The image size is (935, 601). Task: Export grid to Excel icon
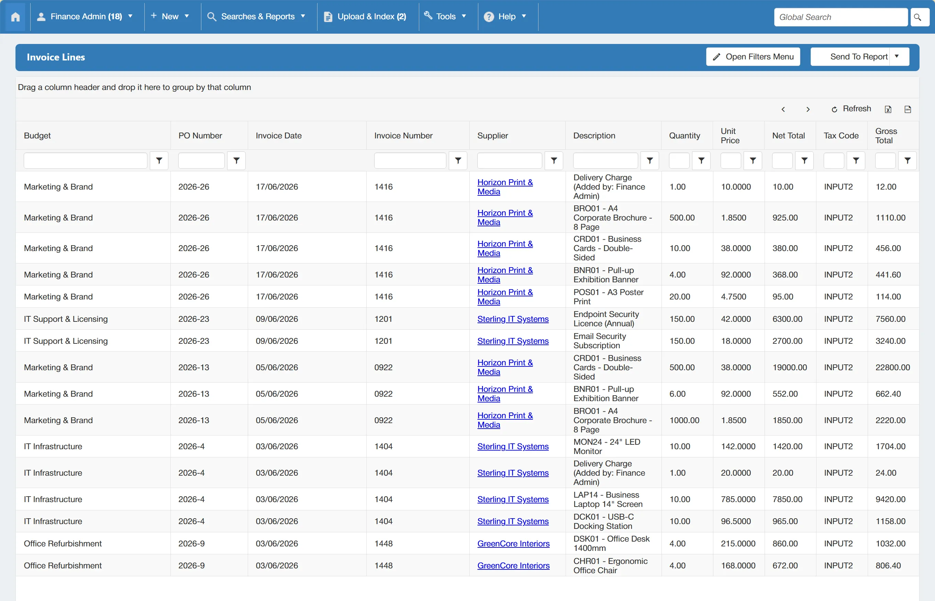click(x=888, y=109)
